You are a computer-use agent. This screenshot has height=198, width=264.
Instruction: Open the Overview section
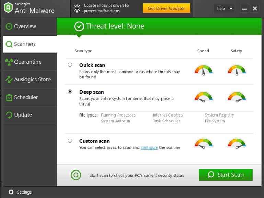[30, 26]
